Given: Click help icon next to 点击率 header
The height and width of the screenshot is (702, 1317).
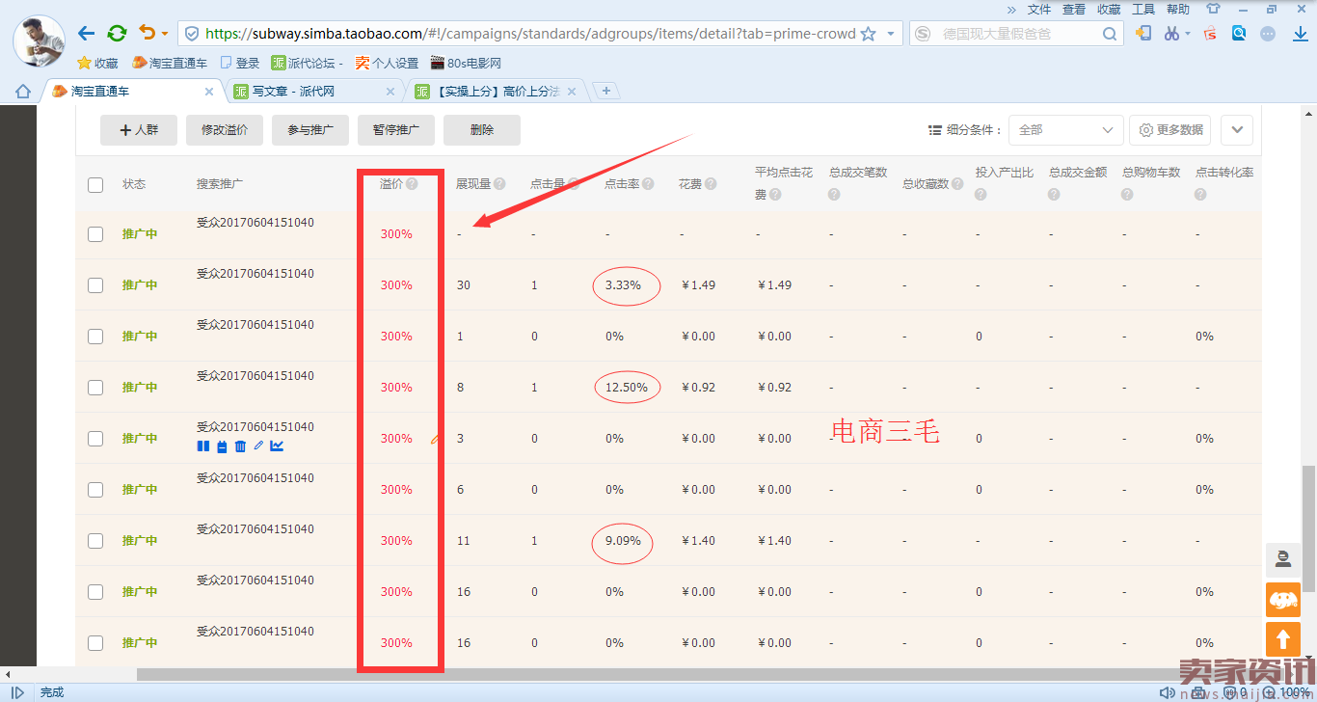Looking at the screenshot, I should coord(648,183).
